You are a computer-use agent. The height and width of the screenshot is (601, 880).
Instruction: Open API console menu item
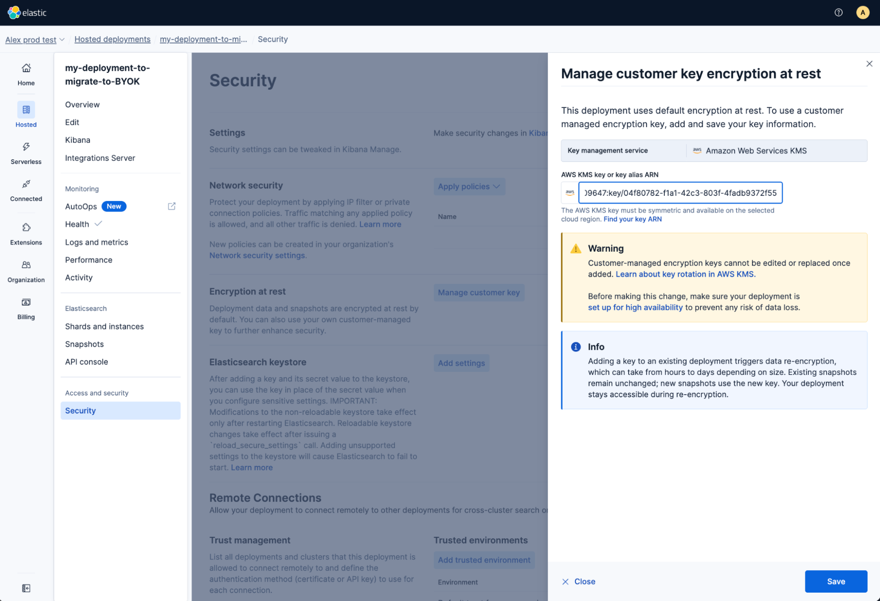[86, 362]
